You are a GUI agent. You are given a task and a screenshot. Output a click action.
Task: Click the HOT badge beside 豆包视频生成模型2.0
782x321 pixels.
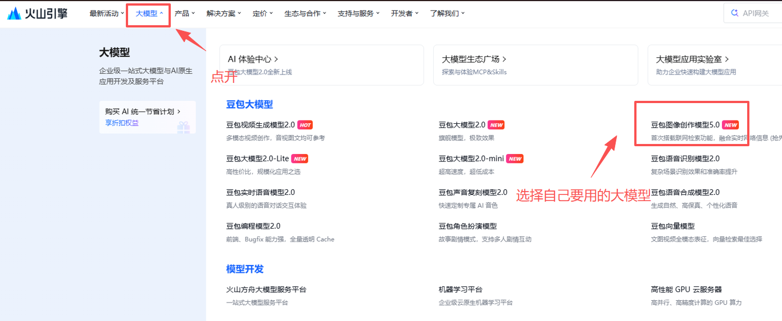[x=304, y=125]
